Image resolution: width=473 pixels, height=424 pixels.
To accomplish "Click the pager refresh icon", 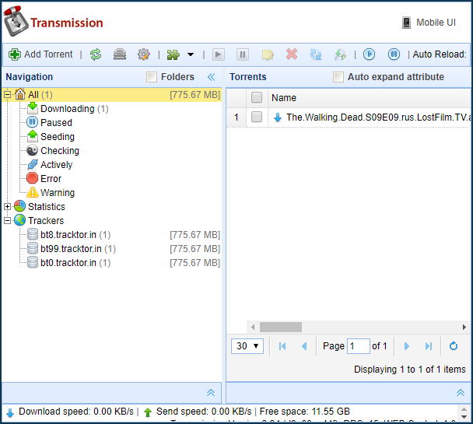I will pos(454,346).
